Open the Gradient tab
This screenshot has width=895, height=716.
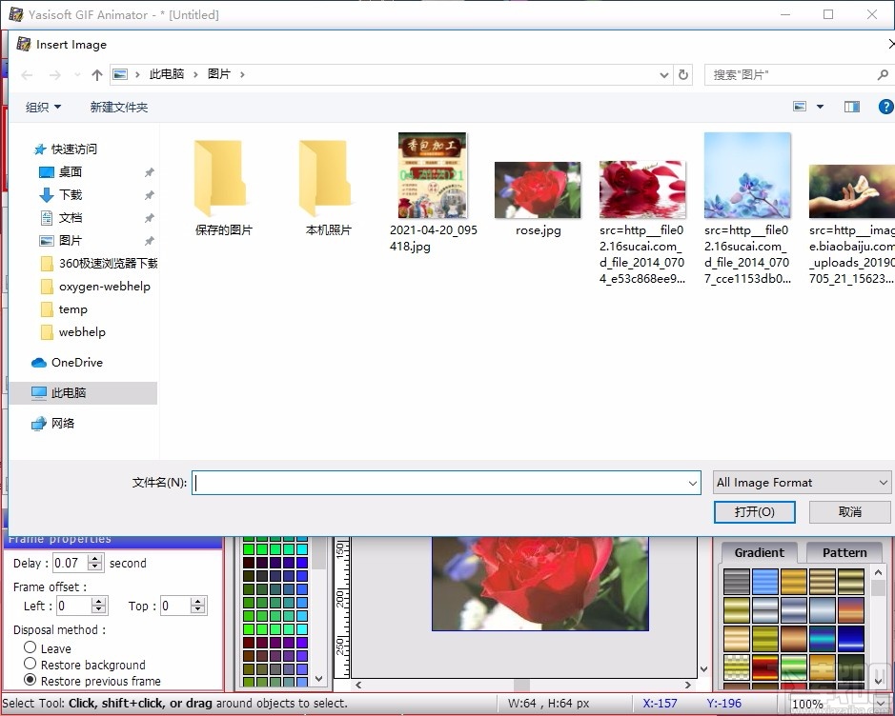tap(759, 551)
